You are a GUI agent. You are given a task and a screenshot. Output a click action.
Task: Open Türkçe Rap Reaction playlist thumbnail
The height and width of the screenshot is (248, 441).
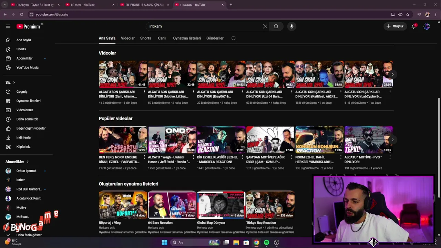270,205
